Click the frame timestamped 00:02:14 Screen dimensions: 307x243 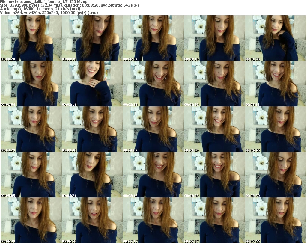92,84
